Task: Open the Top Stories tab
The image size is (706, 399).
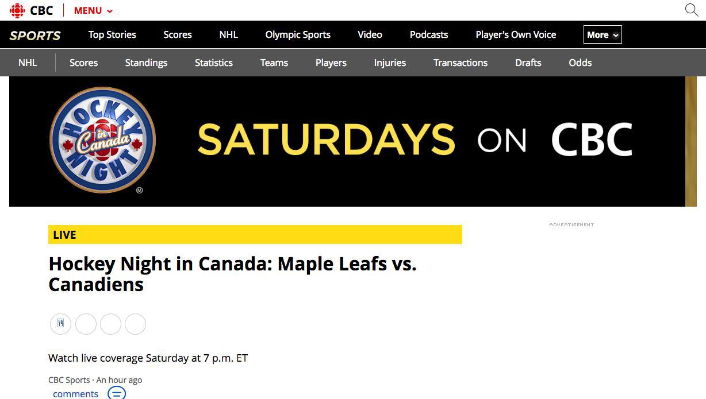Action: 112,34
